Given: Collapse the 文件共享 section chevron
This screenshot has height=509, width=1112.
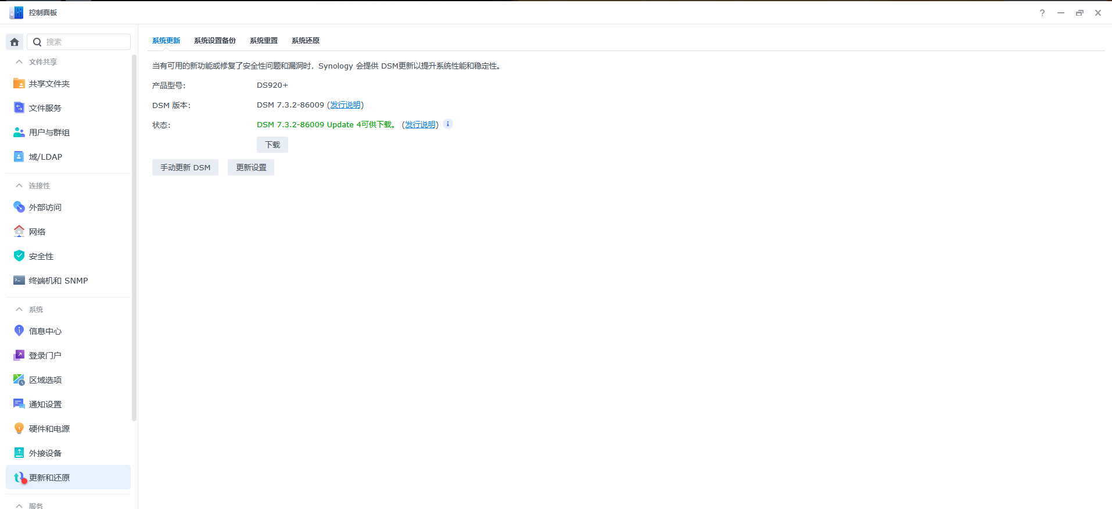Looking at the screenshot, I should (19, 62).
